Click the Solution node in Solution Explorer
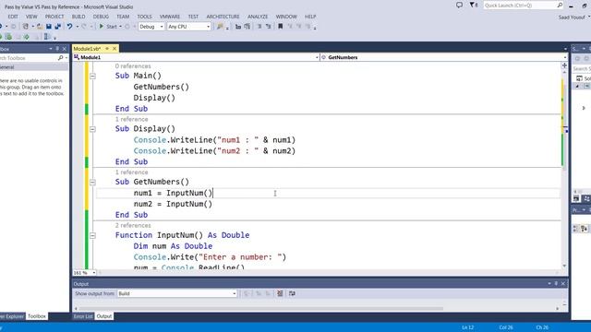The width and height of the screenshot is (591, 332). [x=584, y=78]
